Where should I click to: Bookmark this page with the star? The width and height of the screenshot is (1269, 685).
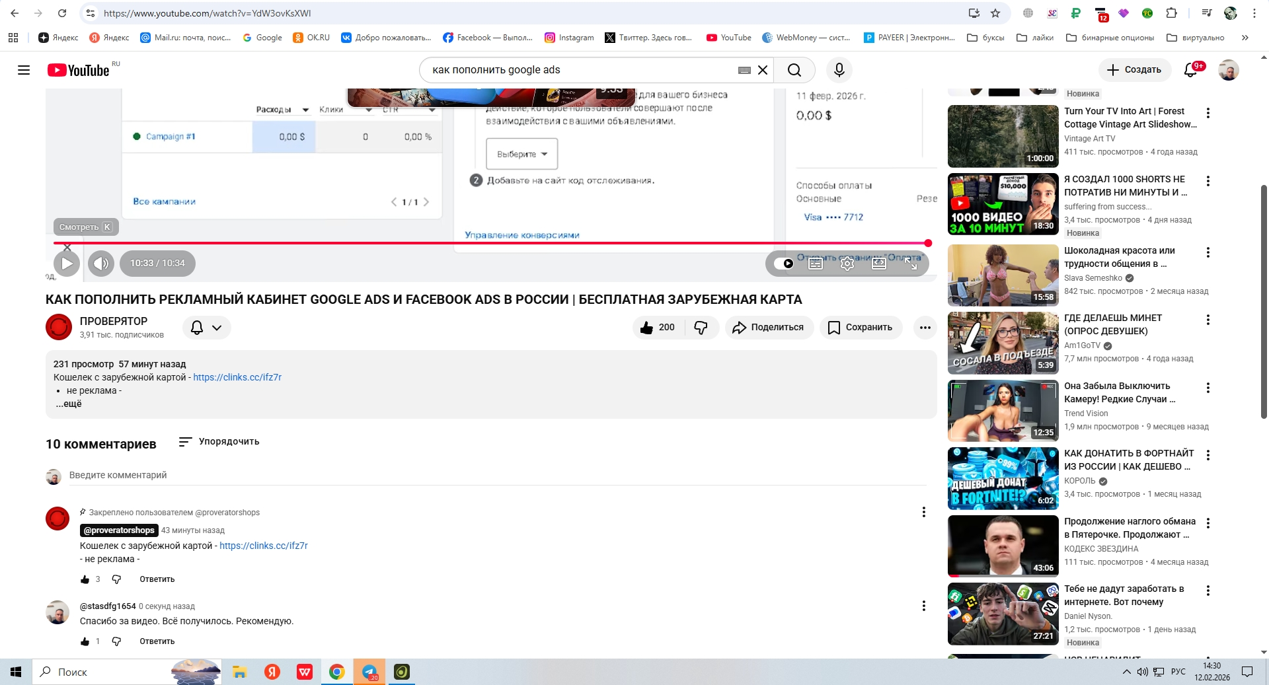(x=995, y=13)
